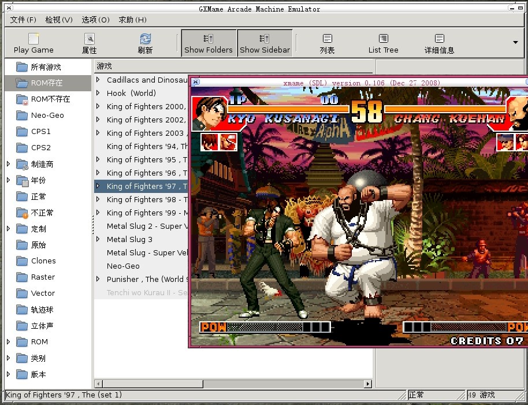Select Metal Slug 2 - Super Vehicle row
The image size is (528, 405).
[141, 226]
